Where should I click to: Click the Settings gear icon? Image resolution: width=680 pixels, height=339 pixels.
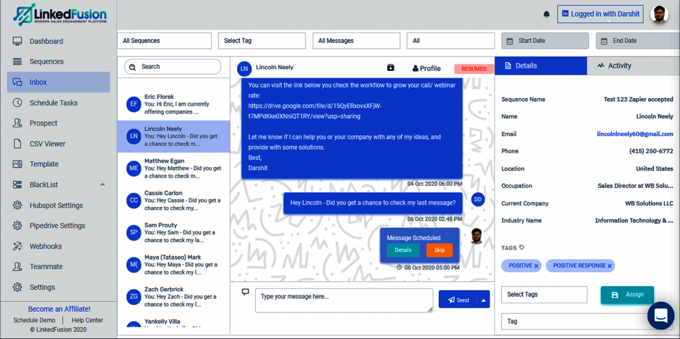click(x=17, y=287)
